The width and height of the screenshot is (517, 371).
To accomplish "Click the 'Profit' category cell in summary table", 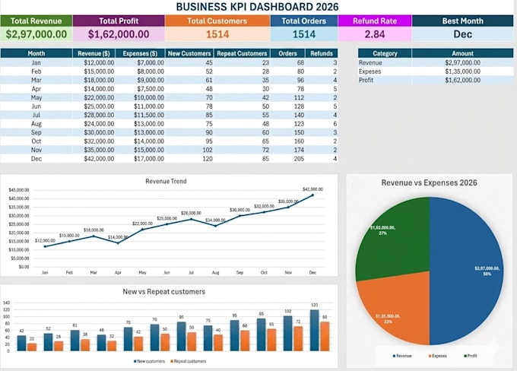I will [x=385, y=80].
